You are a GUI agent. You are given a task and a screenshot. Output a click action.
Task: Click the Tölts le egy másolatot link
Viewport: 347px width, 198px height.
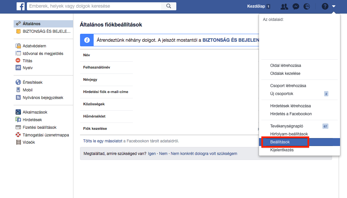[x=103, y=141]
